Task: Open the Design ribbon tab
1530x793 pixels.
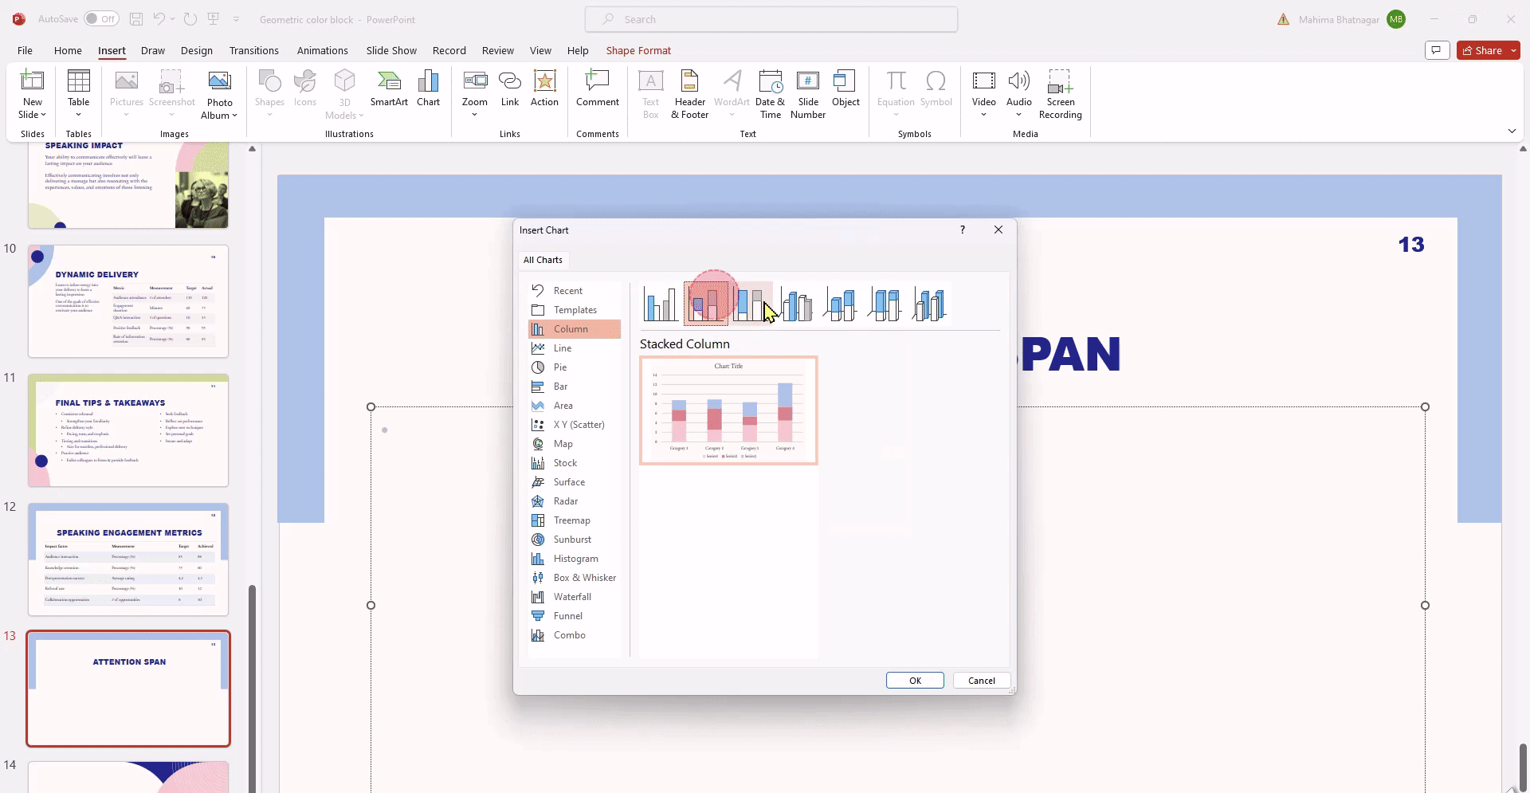Action: (x=196, y=50)
